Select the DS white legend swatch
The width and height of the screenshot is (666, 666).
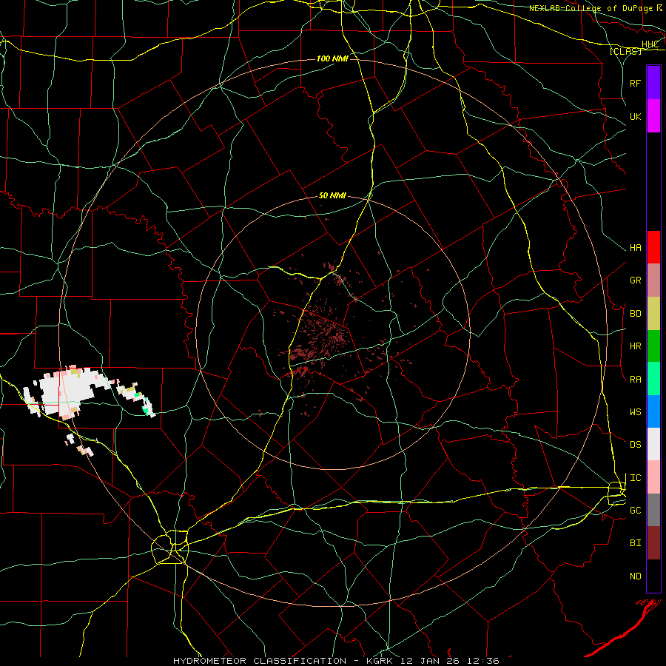(x=653, y=444)
